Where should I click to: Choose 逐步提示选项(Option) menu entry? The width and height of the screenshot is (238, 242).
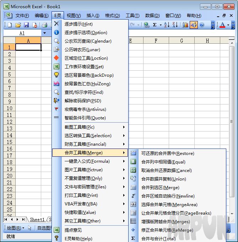90,33
